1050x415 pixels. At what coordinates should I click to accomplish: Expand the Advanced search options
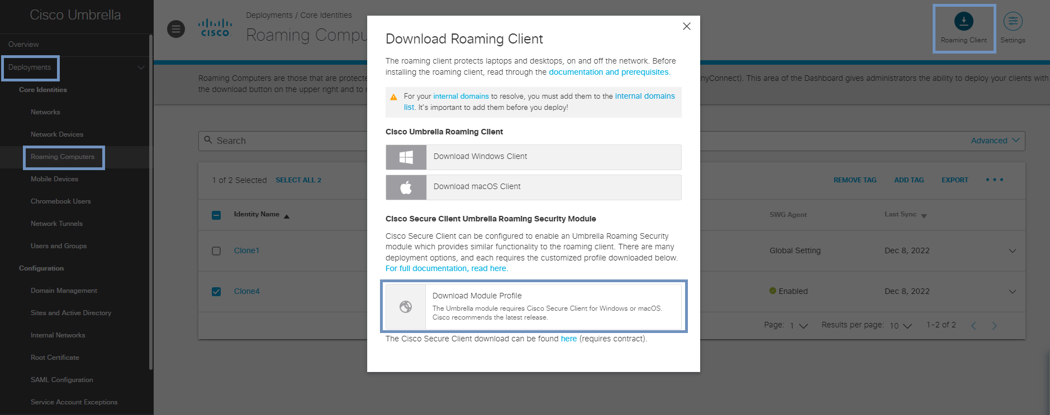[995, 141]
